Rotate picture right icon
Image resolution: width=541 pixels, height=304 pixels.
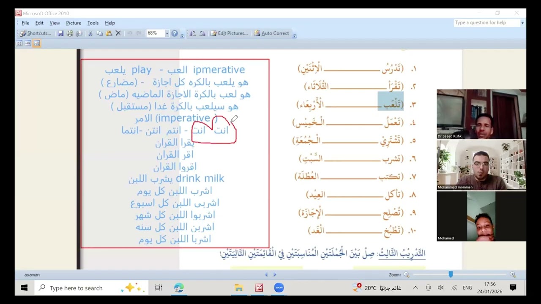(202, 33)
